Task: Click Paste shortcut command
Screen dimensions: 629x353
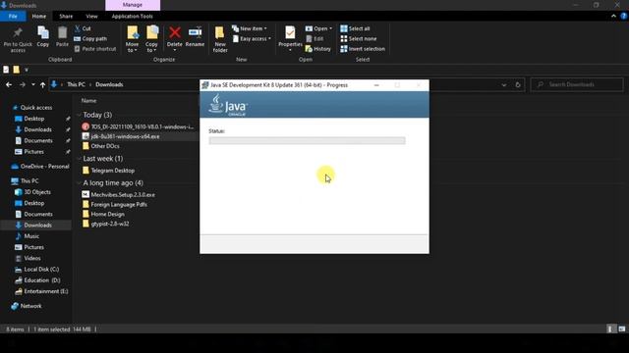Action: pyautogui.click(x=95, y=49)
